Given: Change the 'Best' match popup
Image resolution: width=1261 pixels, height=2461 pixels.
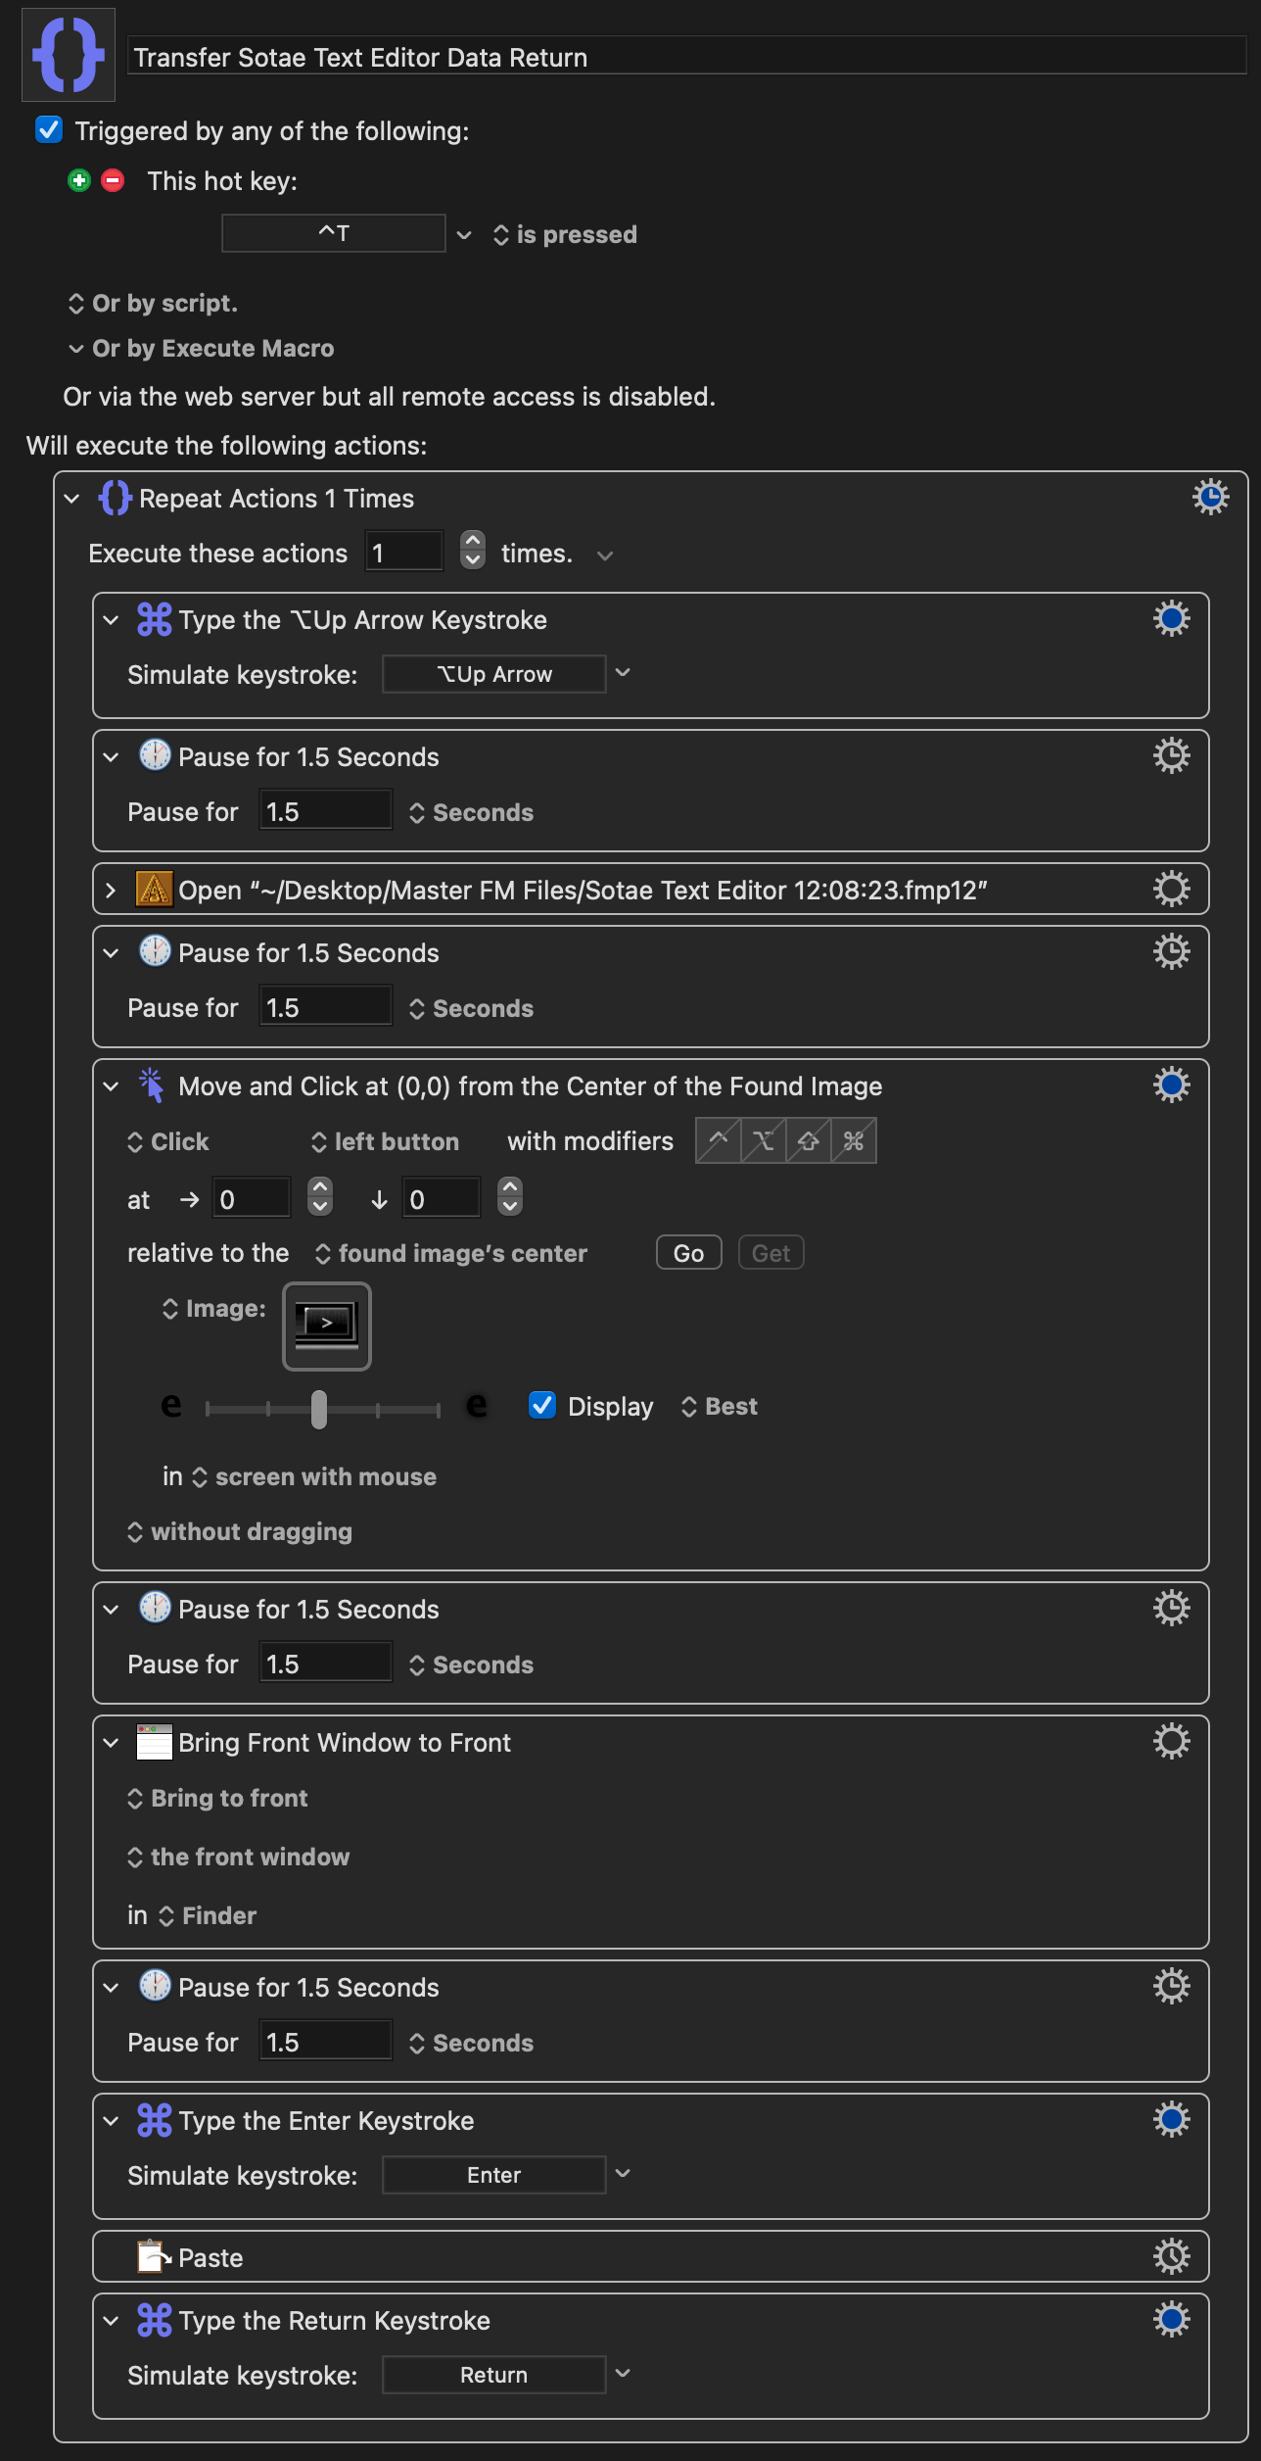Looking at the screenshot, I should [x=719, y=1406].
